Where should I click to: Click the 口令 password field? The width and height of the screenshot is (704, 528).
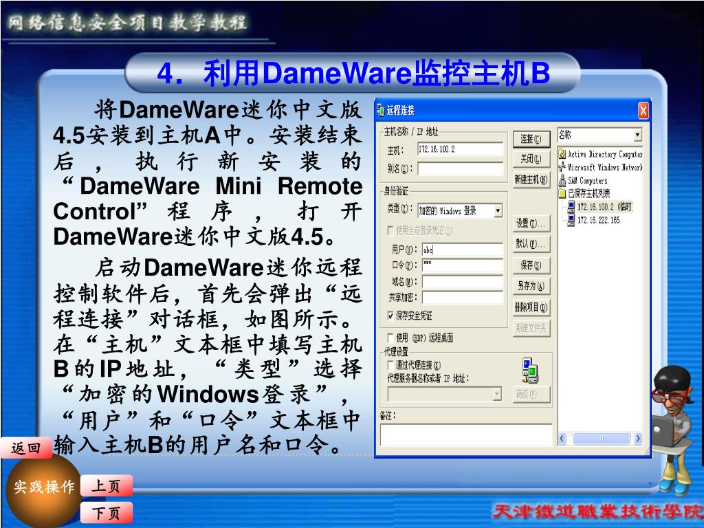pyautogui.click(x=463, y=265)
